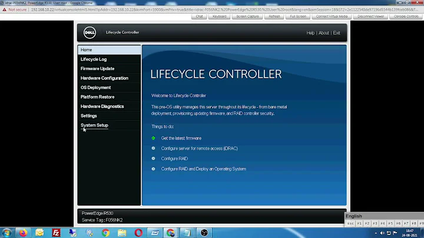Click the Screen Capture button
This screenshot has width=424, height=238.
pyautogui.click(x=247, y=16)
